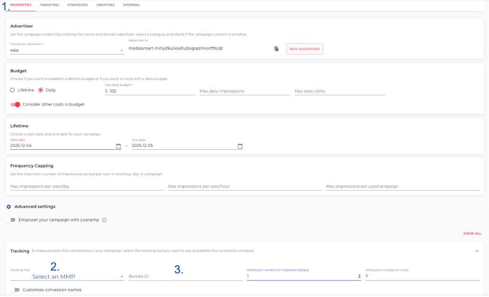Click the New Advertiser button
The height and width of the screenshot is (297, 489).
click(x=305, y=49)
